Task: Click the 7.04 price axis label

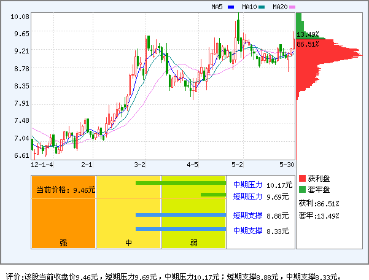Action: 21,138
